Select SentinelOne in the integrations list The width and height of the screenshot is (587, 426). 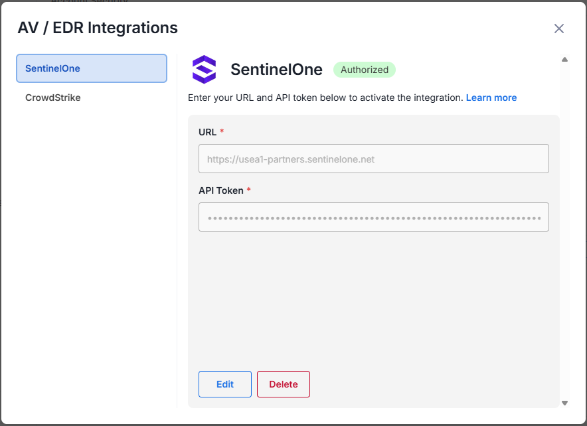[92, 68]
